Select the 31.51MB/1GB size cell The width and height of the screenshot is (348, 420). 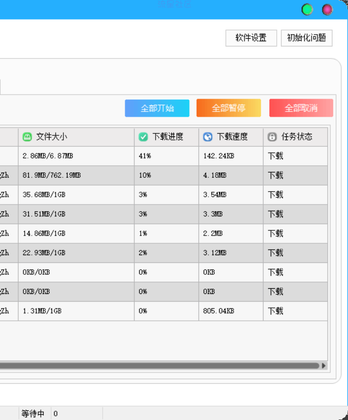click(76, 214)
